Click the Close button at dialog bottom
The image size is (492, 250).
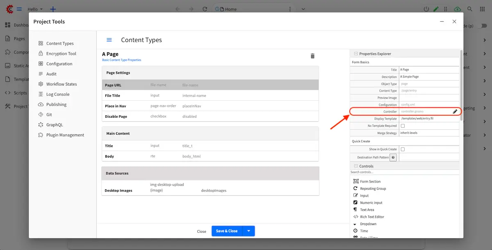coord(201,231)
